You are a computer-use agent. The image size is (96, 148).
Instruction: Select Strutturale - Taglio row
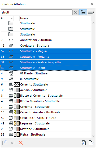coord(46,68)
